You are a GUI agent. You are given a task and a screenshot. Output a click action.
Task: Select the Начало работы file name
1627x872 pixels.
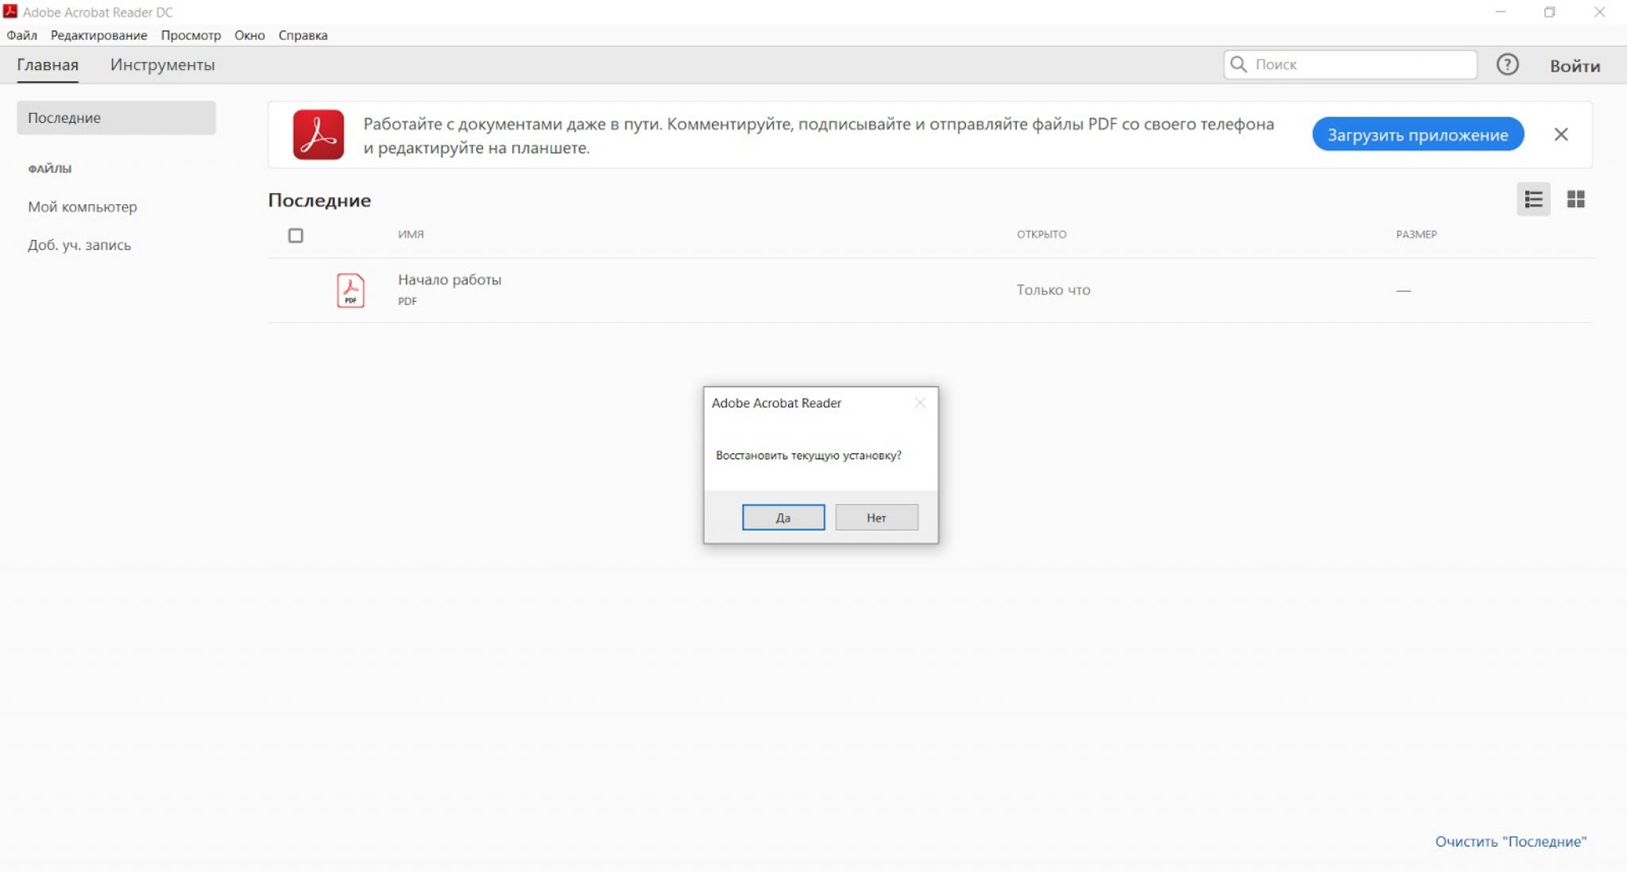450,280
